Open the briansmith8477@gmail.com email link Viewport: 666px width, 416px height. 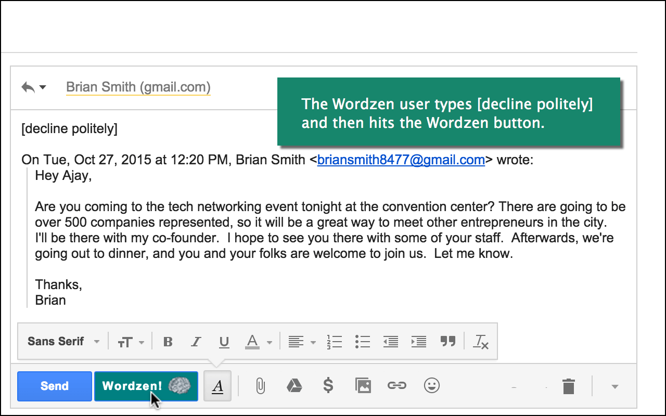point(401,160)
